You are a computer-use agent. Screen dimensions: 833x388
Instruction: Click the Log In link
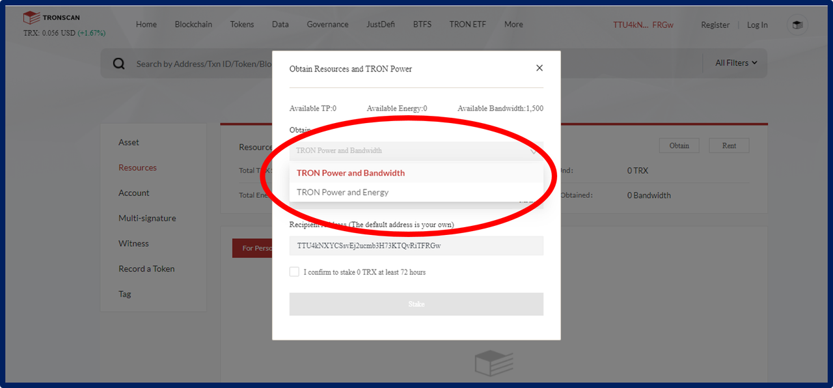coord(757,25)
